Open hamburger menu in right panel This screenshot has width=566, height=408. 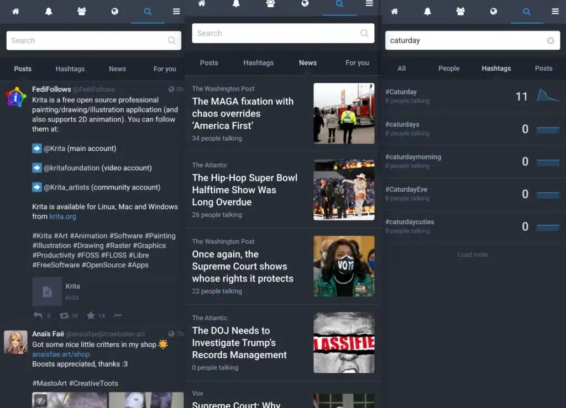coord(555,12)
